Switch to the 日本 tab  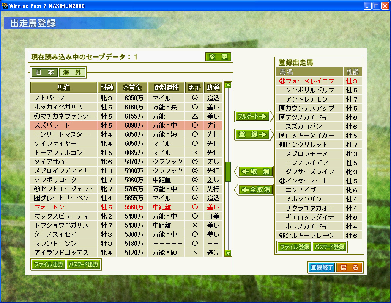click(x=45, y=72)
